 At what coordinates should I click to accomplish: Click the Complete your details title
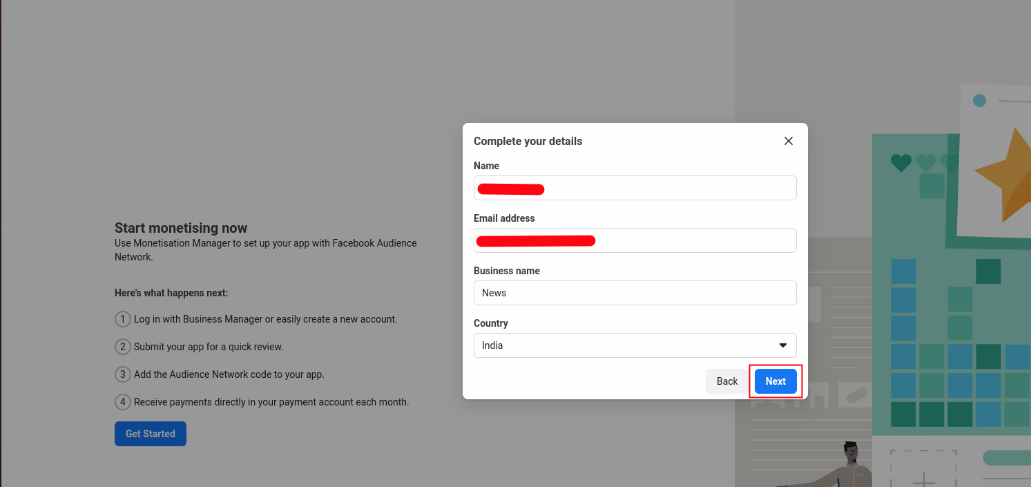(x=528, y=141)
